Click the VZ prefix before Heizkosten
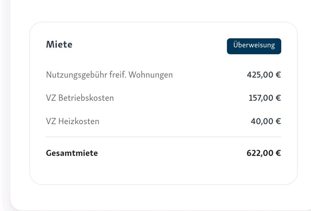The width and height of the screenshot is (311, 211). pos(51,121)
